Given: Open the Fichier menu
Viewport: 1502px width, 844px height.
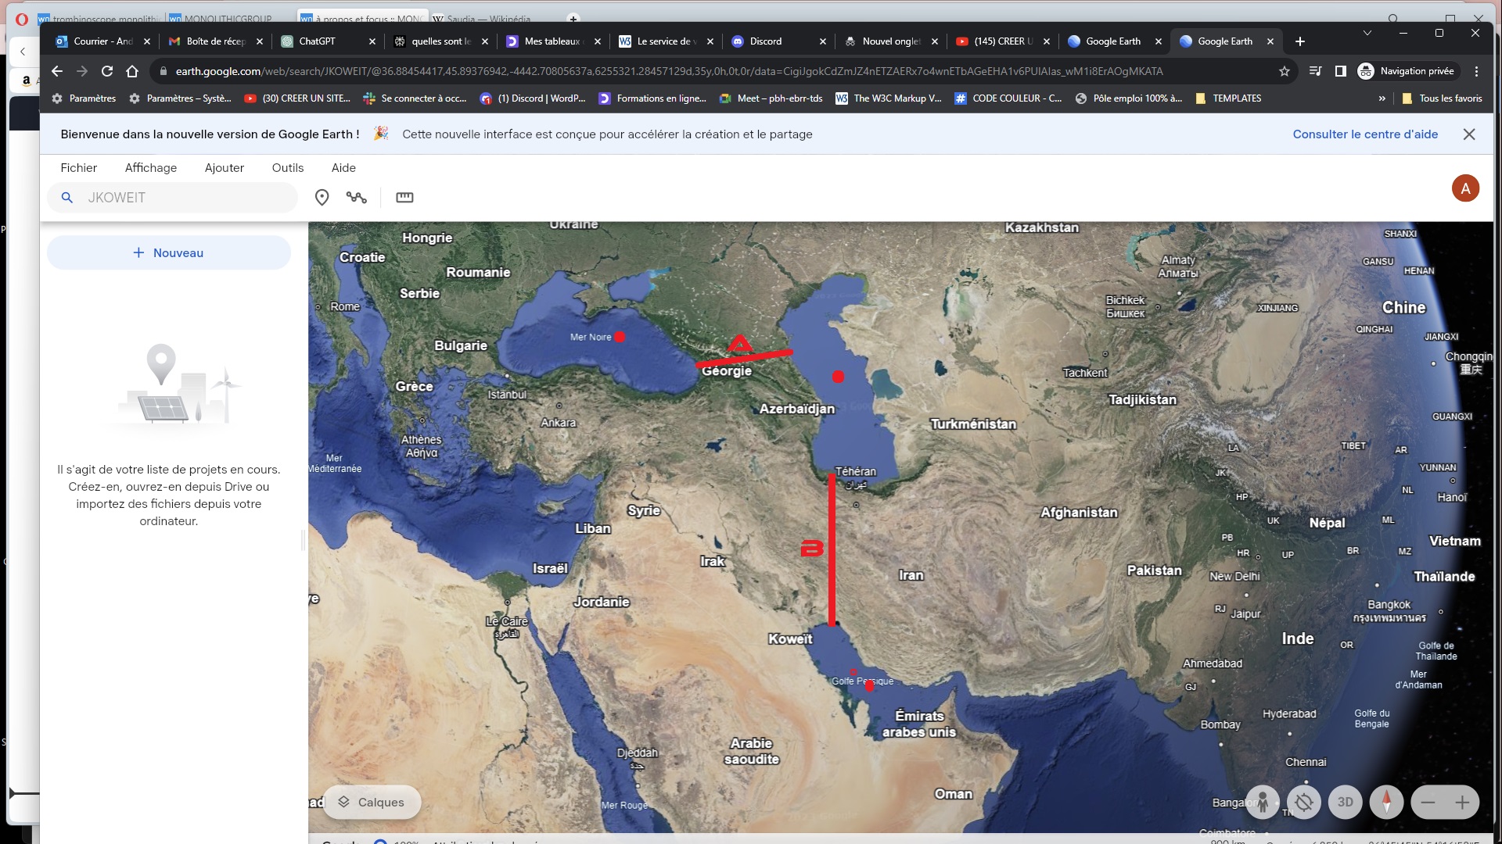Looking at the screenshot, I should point(79,168).
